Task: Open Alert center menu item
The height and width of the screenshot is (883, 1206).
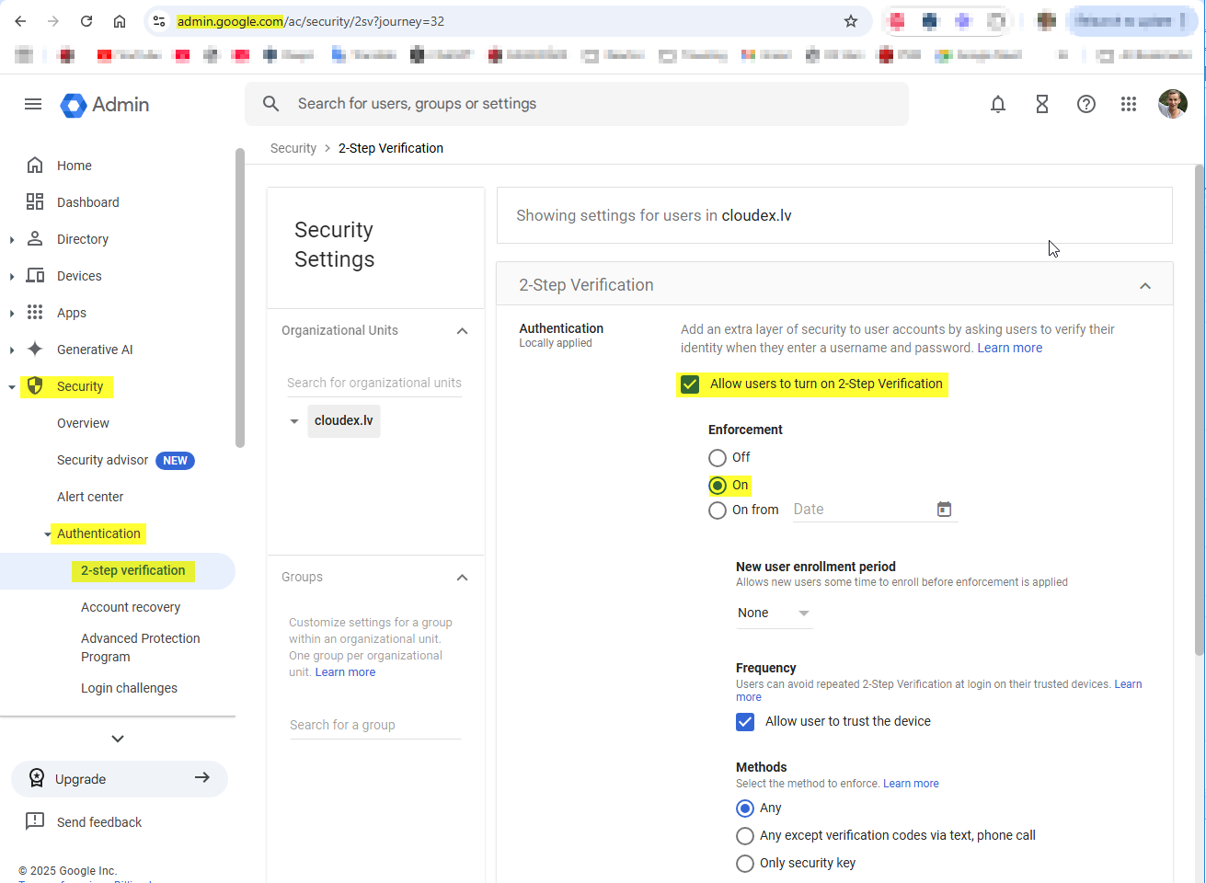Action: [90, 497]
